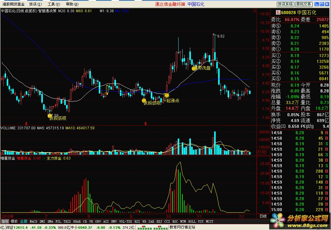
Task: Click the connection signal bars in status bar
Action: tap(152, 228)
